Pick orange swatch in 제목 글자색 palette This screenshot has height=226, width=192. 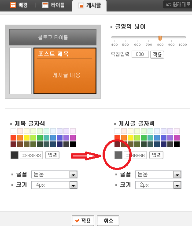[x=20, y=138]
